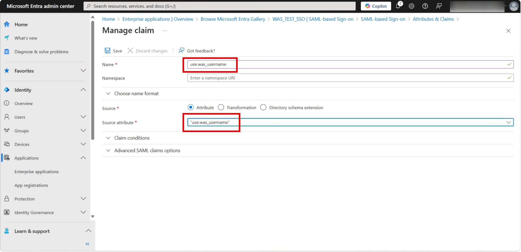Click the What's new sidebar icon
Screen dimensions: 521x252
pyautogui.click(x=7, y=38)
